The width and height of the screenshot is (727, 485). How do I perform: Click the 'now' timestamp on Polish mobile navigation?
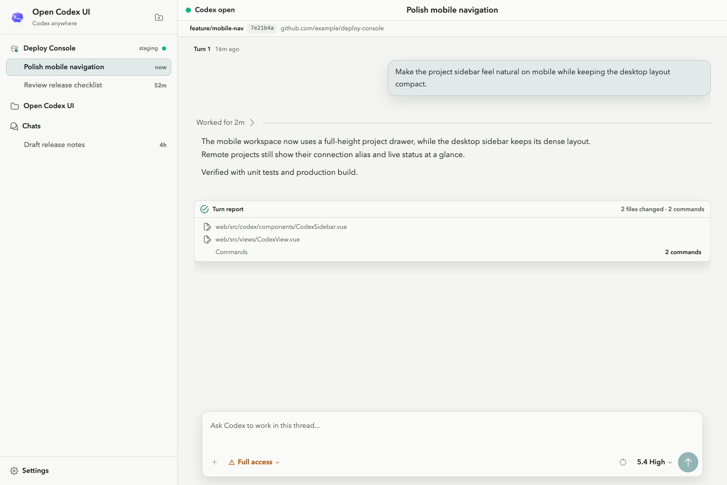click(x=161, y=67)
